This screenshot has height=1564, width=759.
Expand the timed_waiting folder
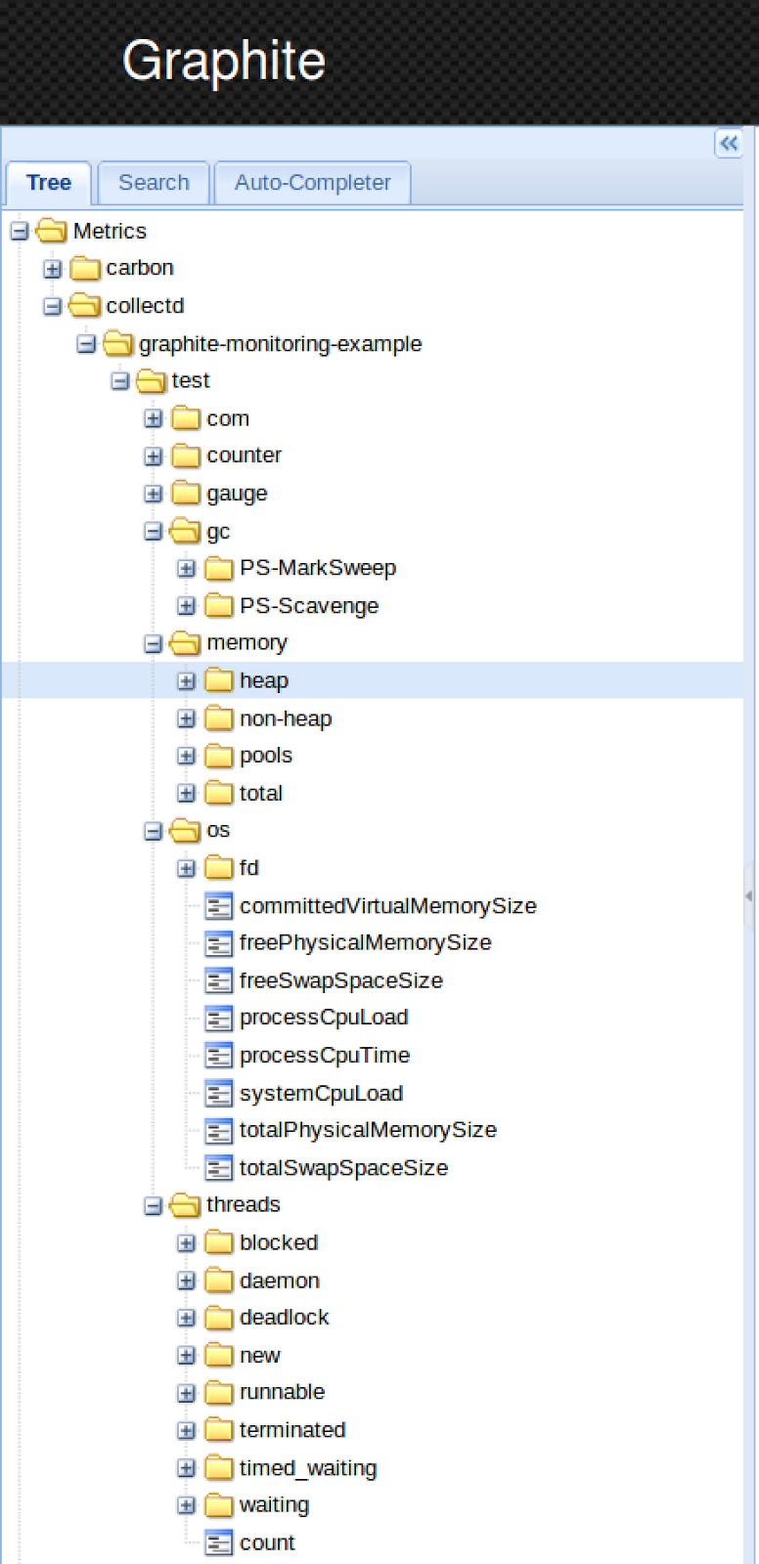(x=187, y=1468)
